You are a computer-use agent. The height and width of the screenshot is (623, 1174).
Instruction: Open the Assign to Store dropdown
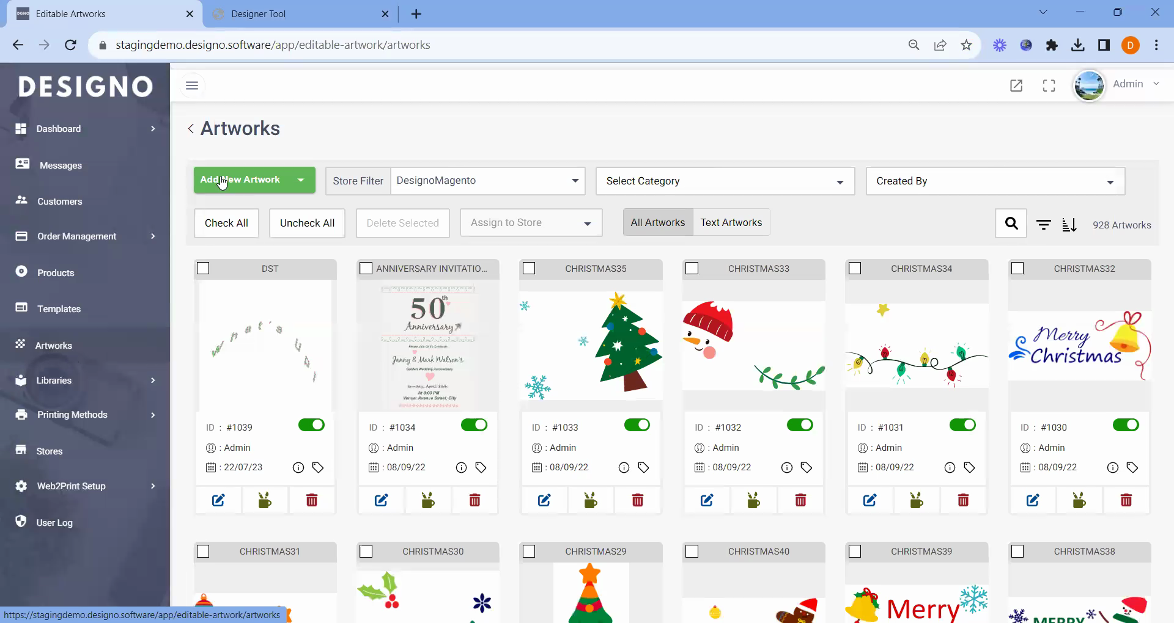tap(530, 223)
